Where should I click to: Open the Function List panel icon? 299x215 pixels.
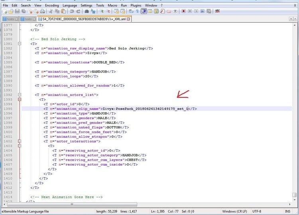[x=163, y=12]
